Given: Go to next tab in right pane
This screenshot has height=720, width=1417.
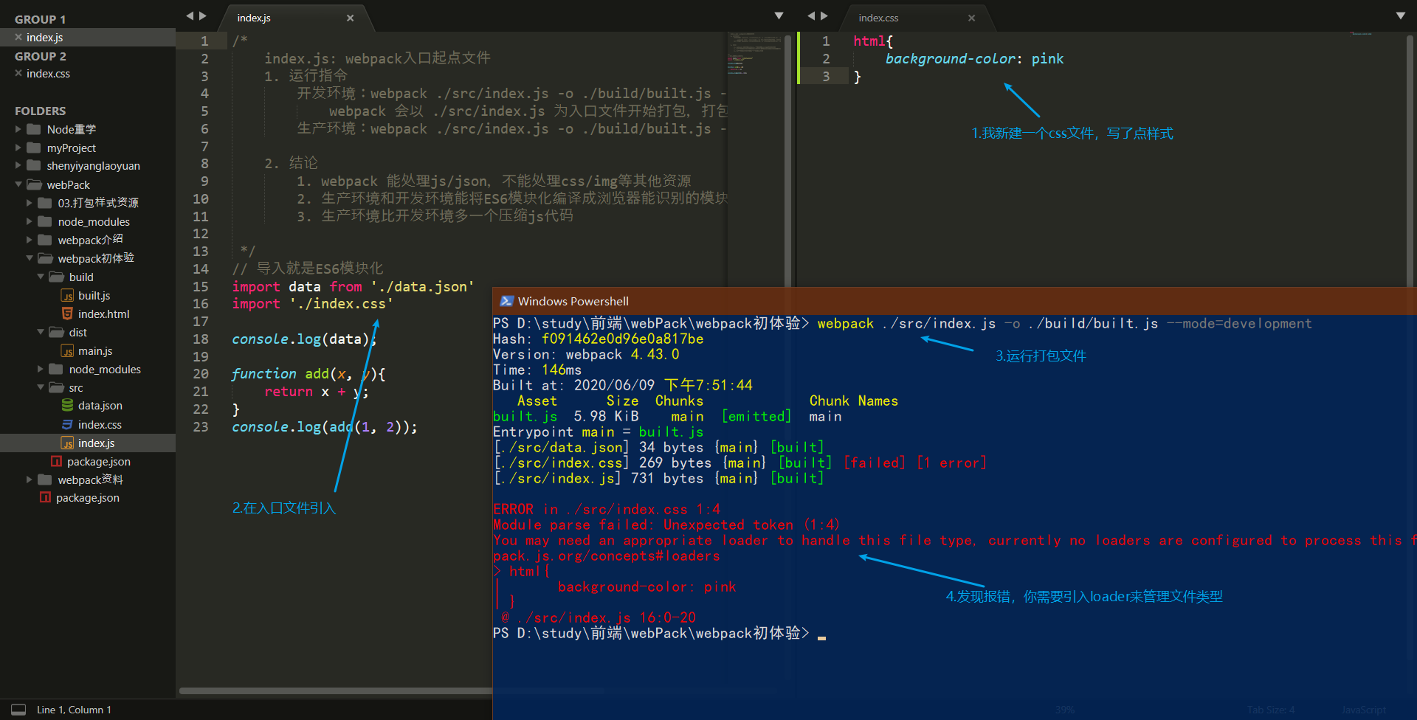Looking at the screenshot, I should coord(824,15).
